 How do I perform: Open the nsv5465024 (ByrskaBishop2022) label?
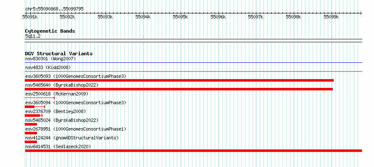pos(62,120)
